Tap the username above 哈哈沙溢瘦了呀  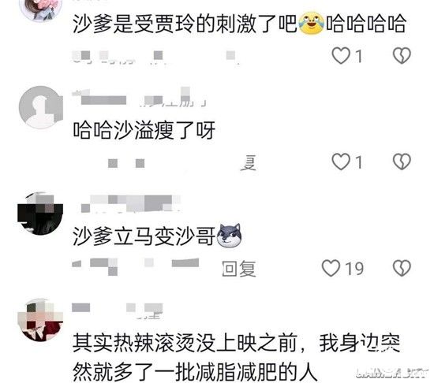pos(138,97)
